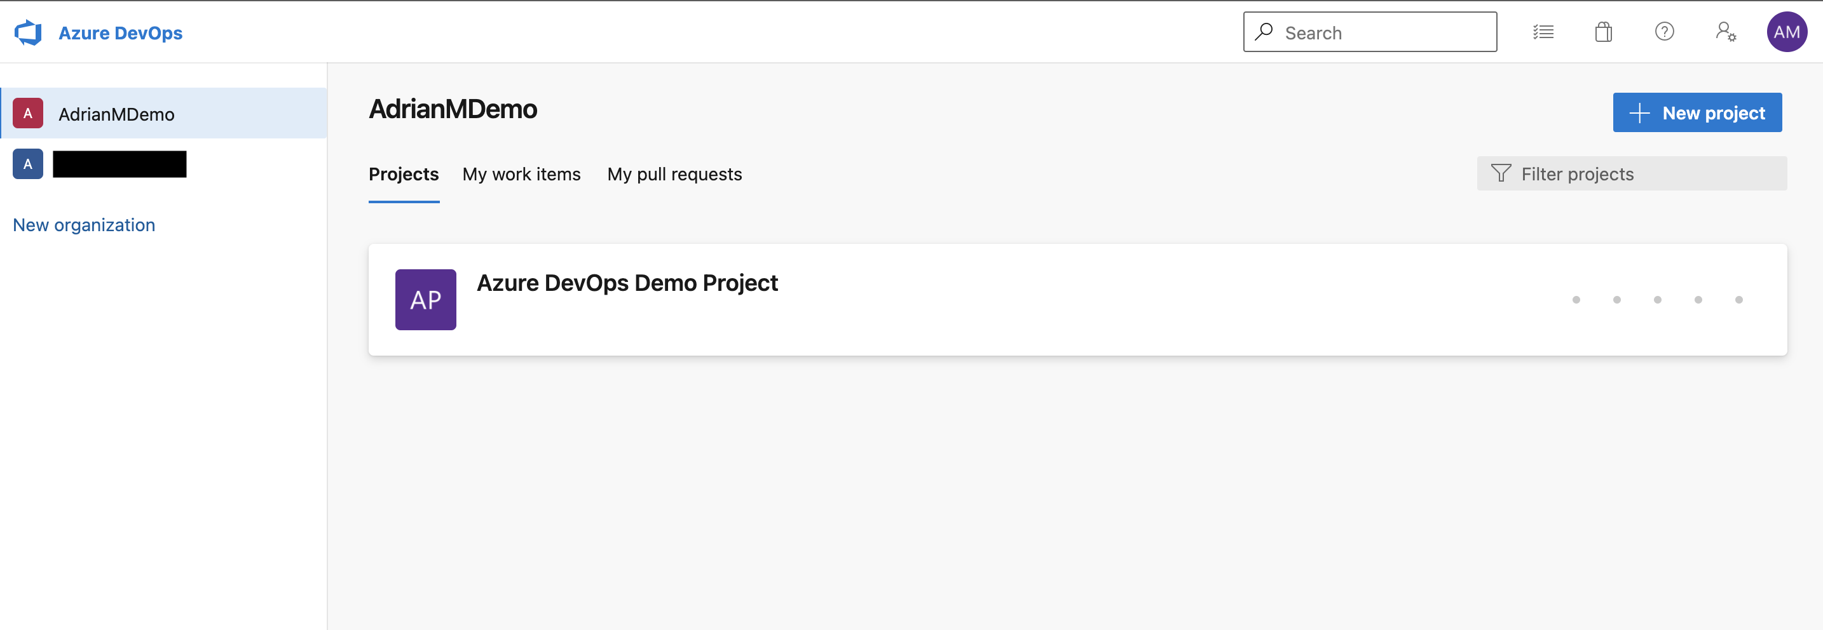Image resolution: width=1823 pixels, height=630 pixels.
Task: Click the red AdrianMDemo organization avatar
Action: pos(29,113)
